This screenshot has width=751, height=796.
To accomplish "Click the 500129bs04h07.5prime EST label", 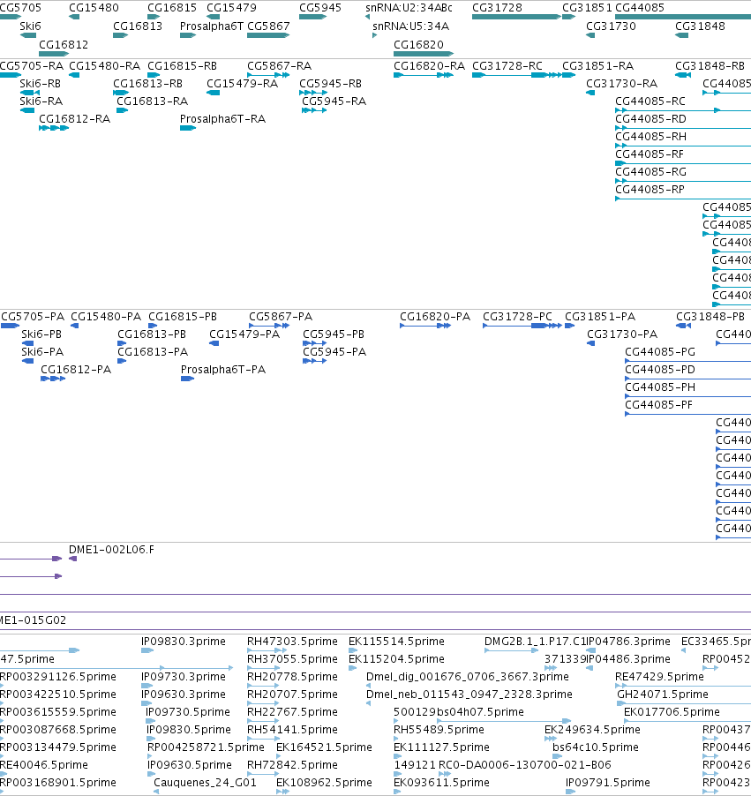I will (459, 712).
